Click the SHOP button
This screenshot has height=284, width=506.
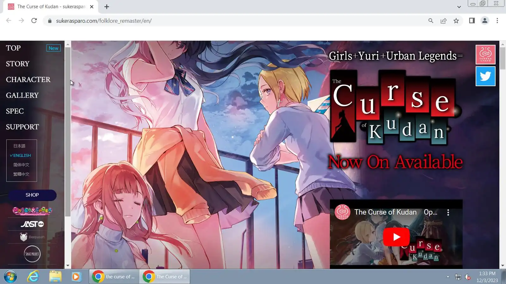pos(32,195)
